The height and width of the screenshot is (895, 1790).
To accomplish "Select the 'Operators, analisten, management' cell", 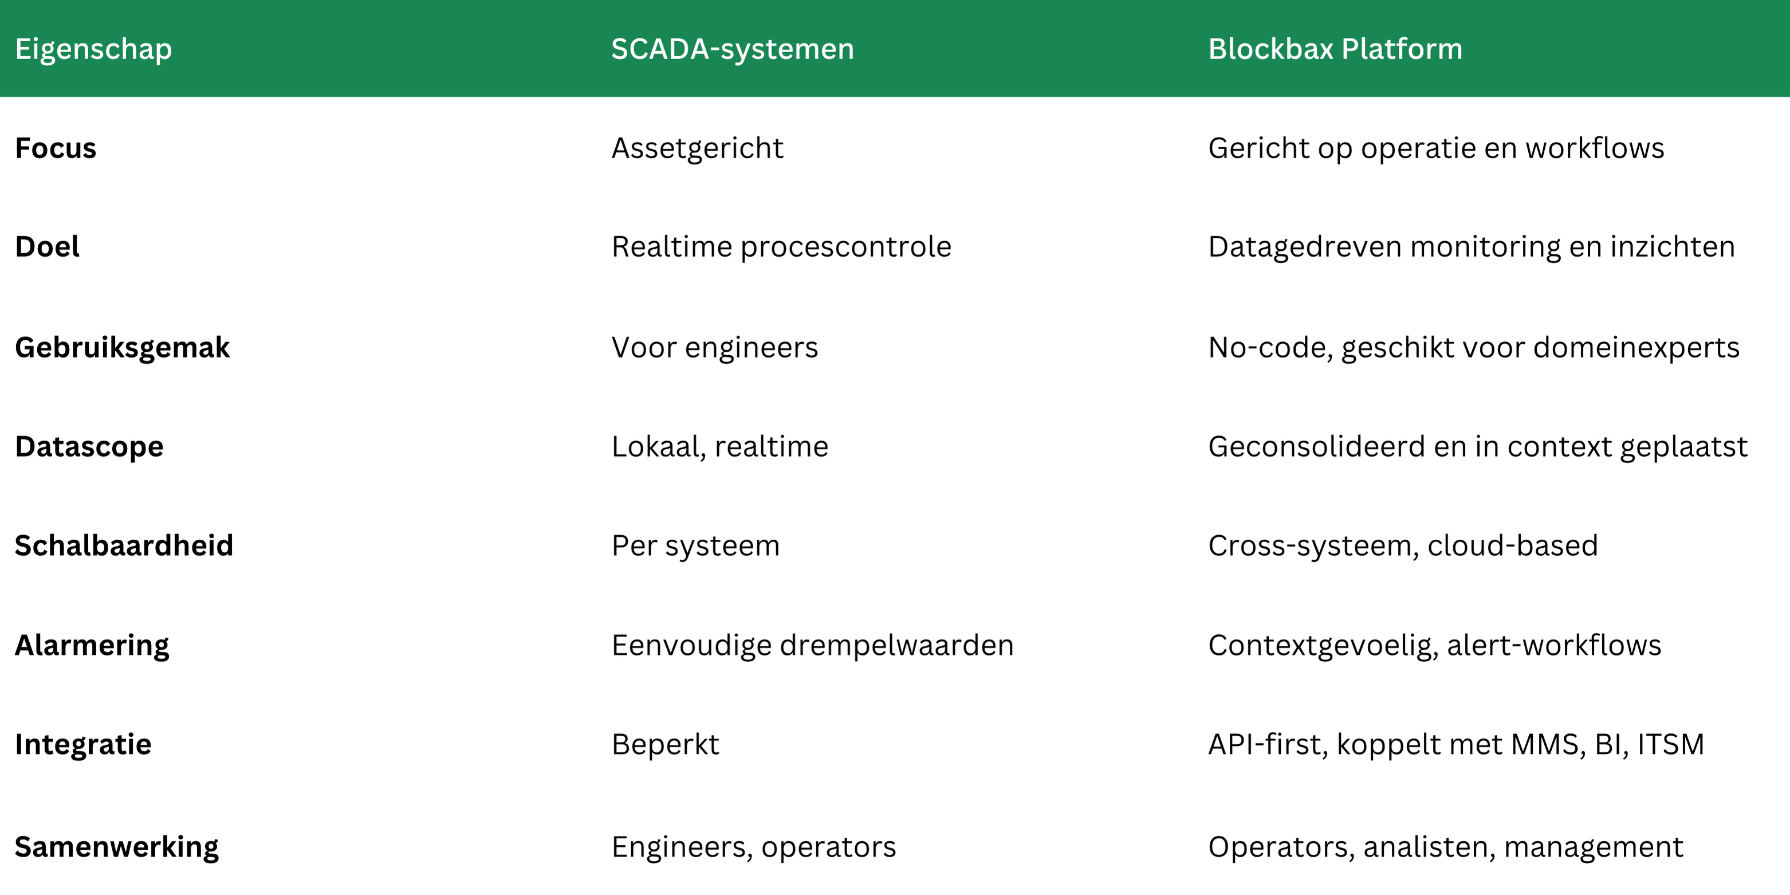I will [x=1445, y=846].
